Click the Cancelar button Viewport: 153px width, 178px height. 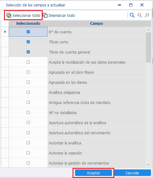point(133,173)
